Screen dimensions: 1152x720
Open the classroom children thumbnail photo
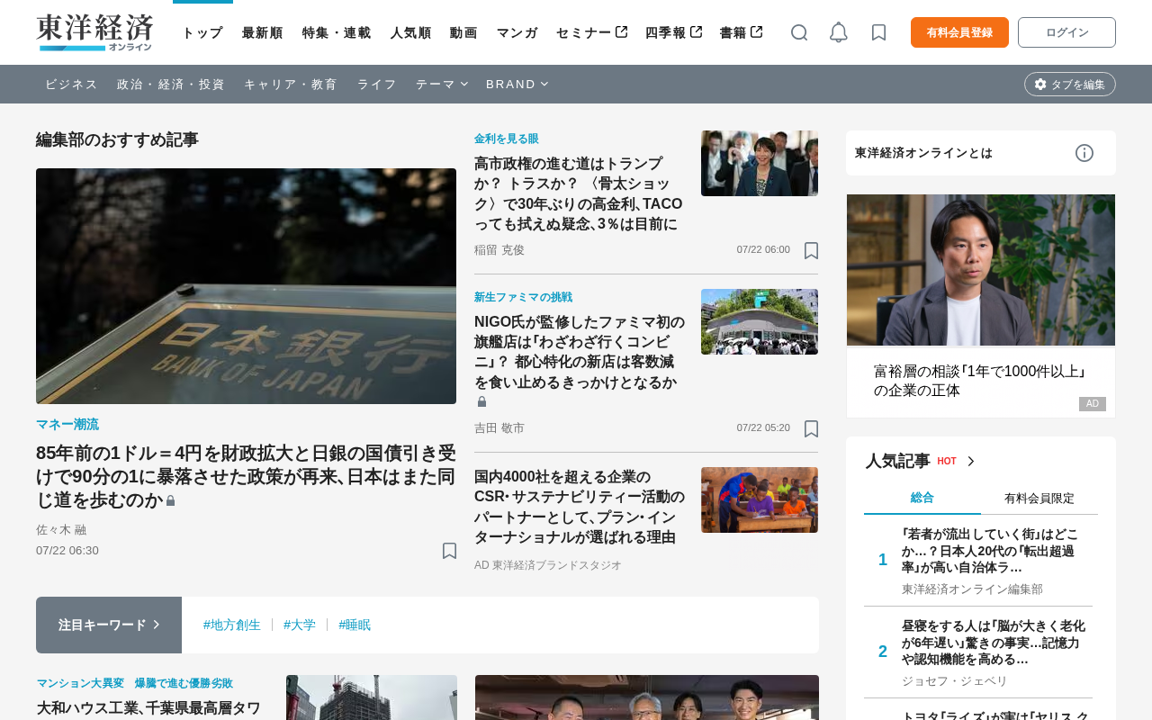click(760, 499)
